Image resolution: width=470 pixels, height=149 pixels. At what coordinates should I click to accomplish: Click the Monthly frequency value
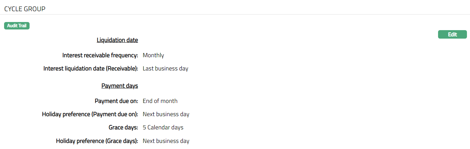[153, 55]
